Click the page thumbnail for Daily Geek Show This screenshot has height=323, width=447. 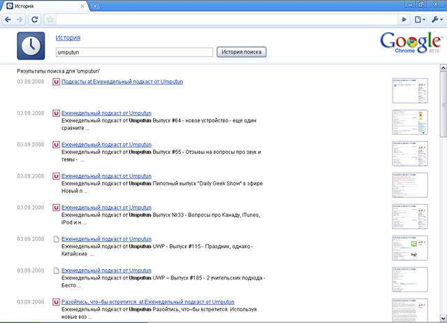point(410,185)
